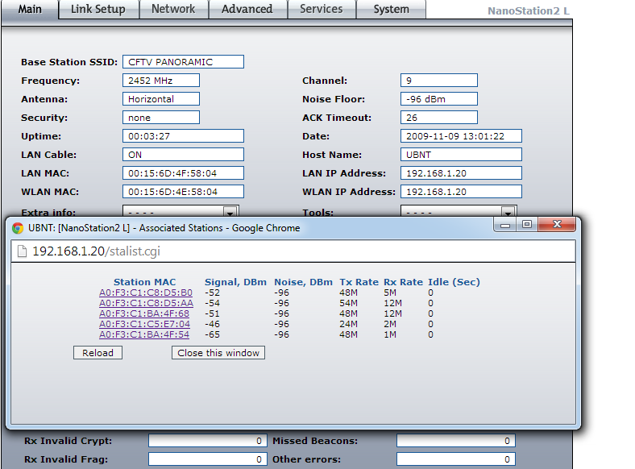Click the Uptime 00:03:27 field

click(x=183, y=136)
